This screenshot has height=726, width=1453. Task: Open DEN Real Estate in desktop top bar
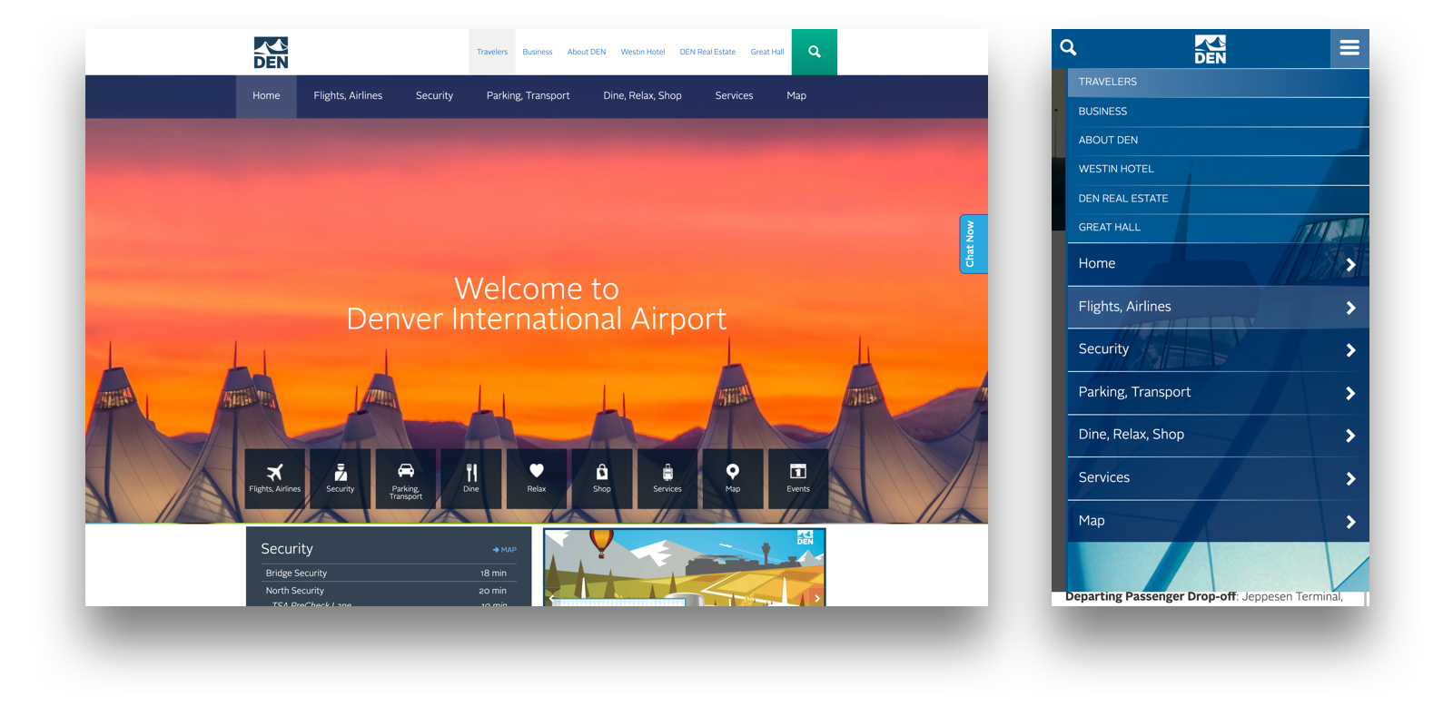[x=707, y=52]
